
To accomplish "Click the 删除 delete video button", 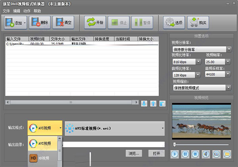I will (x=40, y=23).
